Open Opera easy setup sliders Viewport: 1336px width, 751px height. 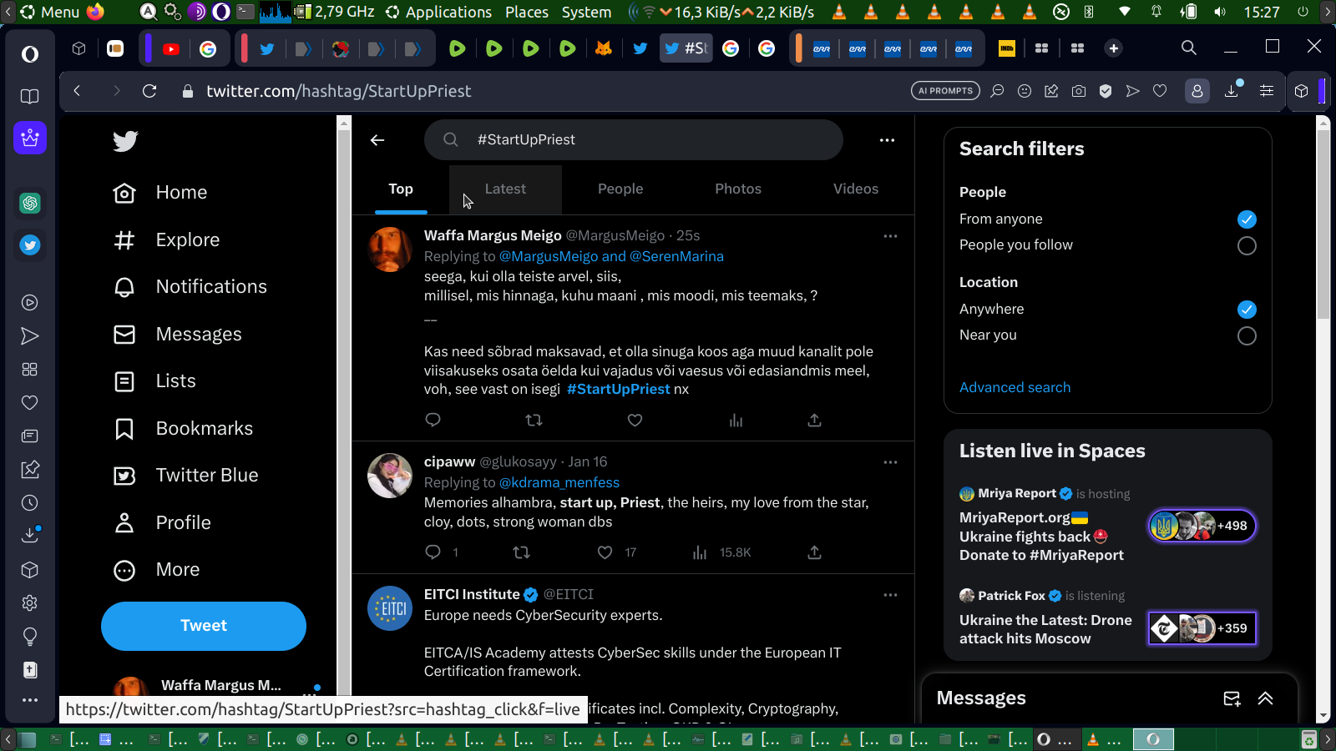1267,91
